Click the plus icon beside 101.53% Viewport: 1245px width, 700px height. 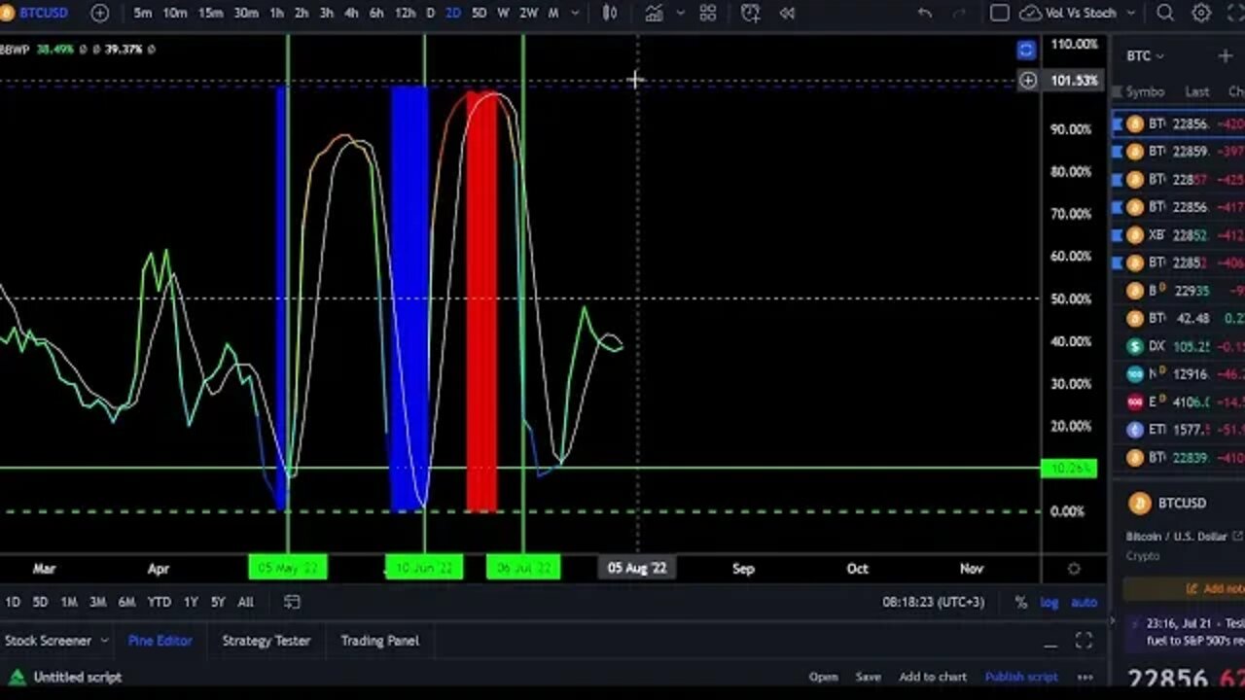[x=1027, y=81]
